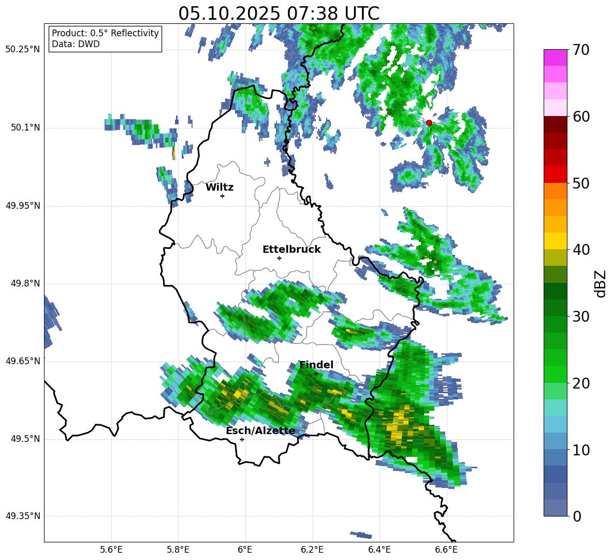Click the "Product: 0.5° Reflectivity" text
The image size is (613, 560).
click(x=105, y=33)
